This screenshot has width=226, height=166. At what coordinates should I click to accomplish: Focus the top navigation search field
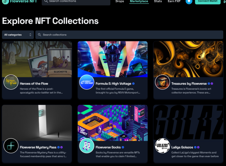click(76, 2)
